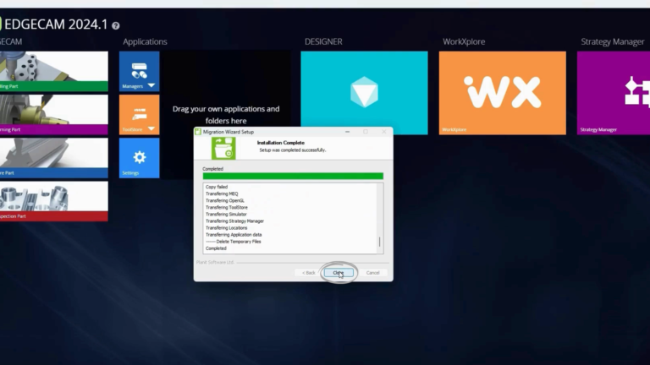The image size is (650, 365).
Task: Launch the DESIGNER application tile
Action: (x=364, y=92)
